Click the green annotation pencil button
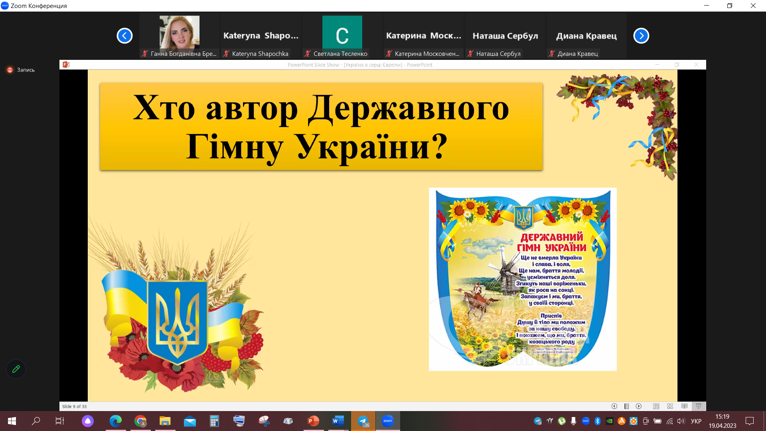766x431 pixels. pyautogui.click(x=16, y=369)
